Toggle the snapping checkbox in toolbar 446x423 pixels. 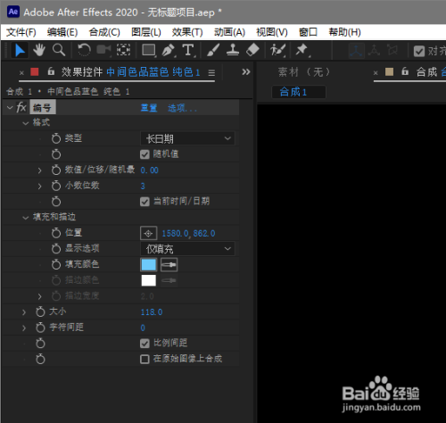(419, 51)
